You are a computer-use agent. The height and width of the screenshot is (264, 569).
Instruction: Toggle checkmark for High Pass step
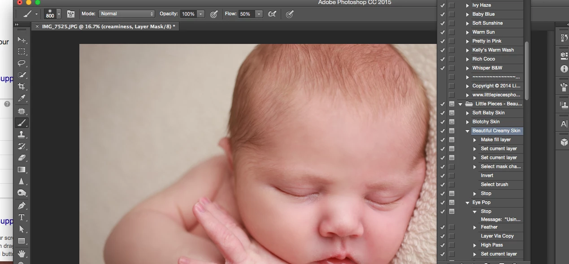click(443, 245)
